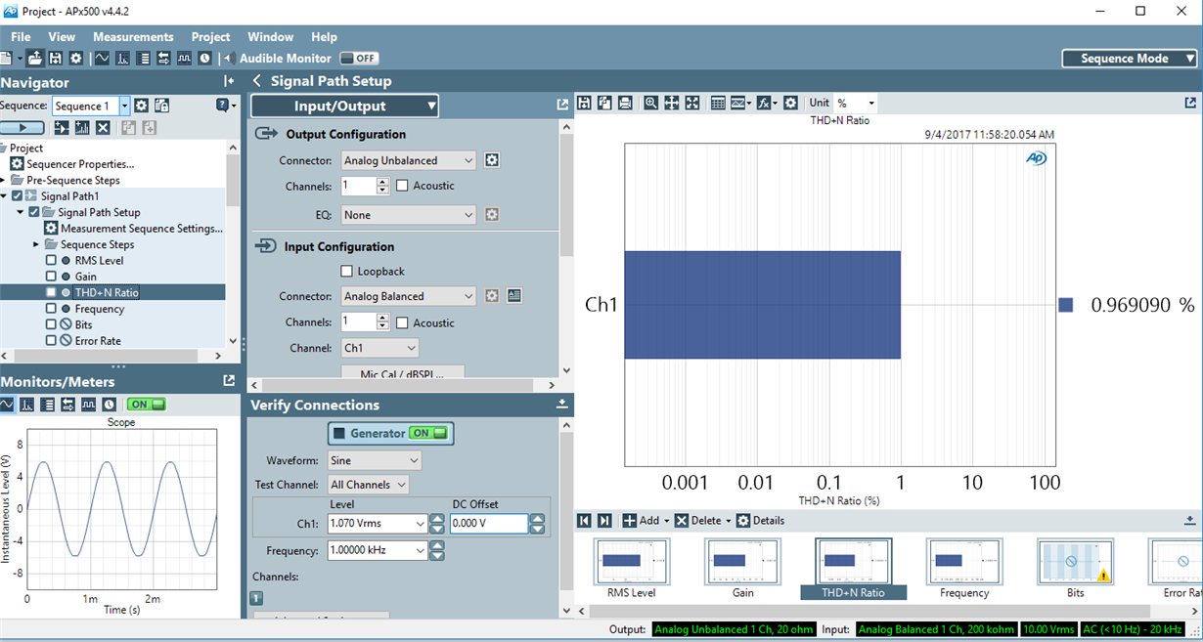Screen dimensions: 1203x642
Task: Click the delete X icon in Navigator
Action: (x=102, y=128)
